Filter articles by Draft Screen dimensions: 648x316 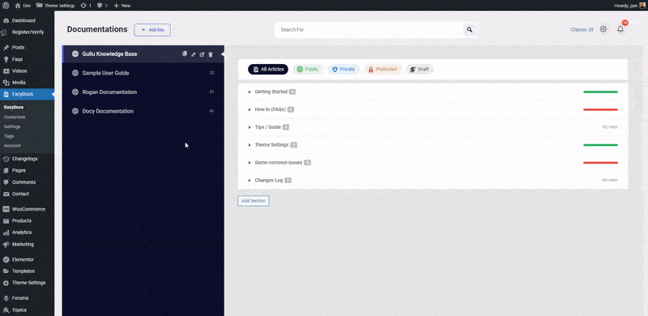(x=420, y=69)
